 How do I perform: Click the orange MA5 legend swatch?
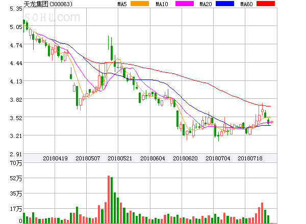[140, 4]
